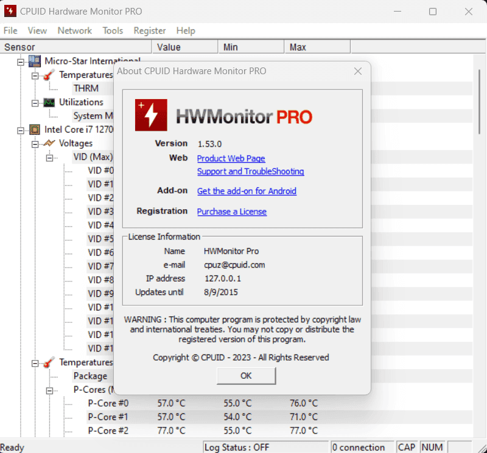
Task: Open the Network menu
Action: click(x=74, y=31)
